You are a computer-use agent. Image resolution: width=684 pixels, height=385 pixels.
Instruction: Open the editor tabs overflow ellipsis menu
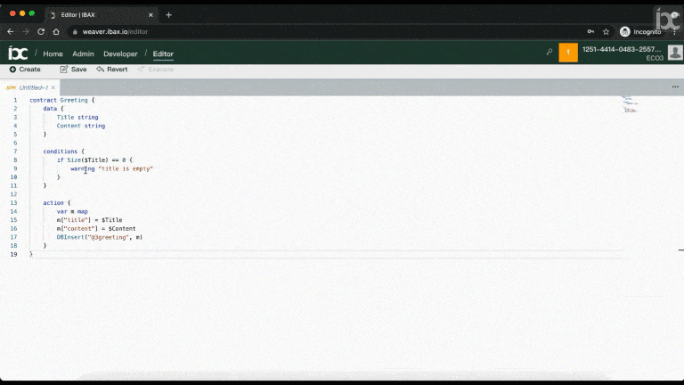(675, 87)
